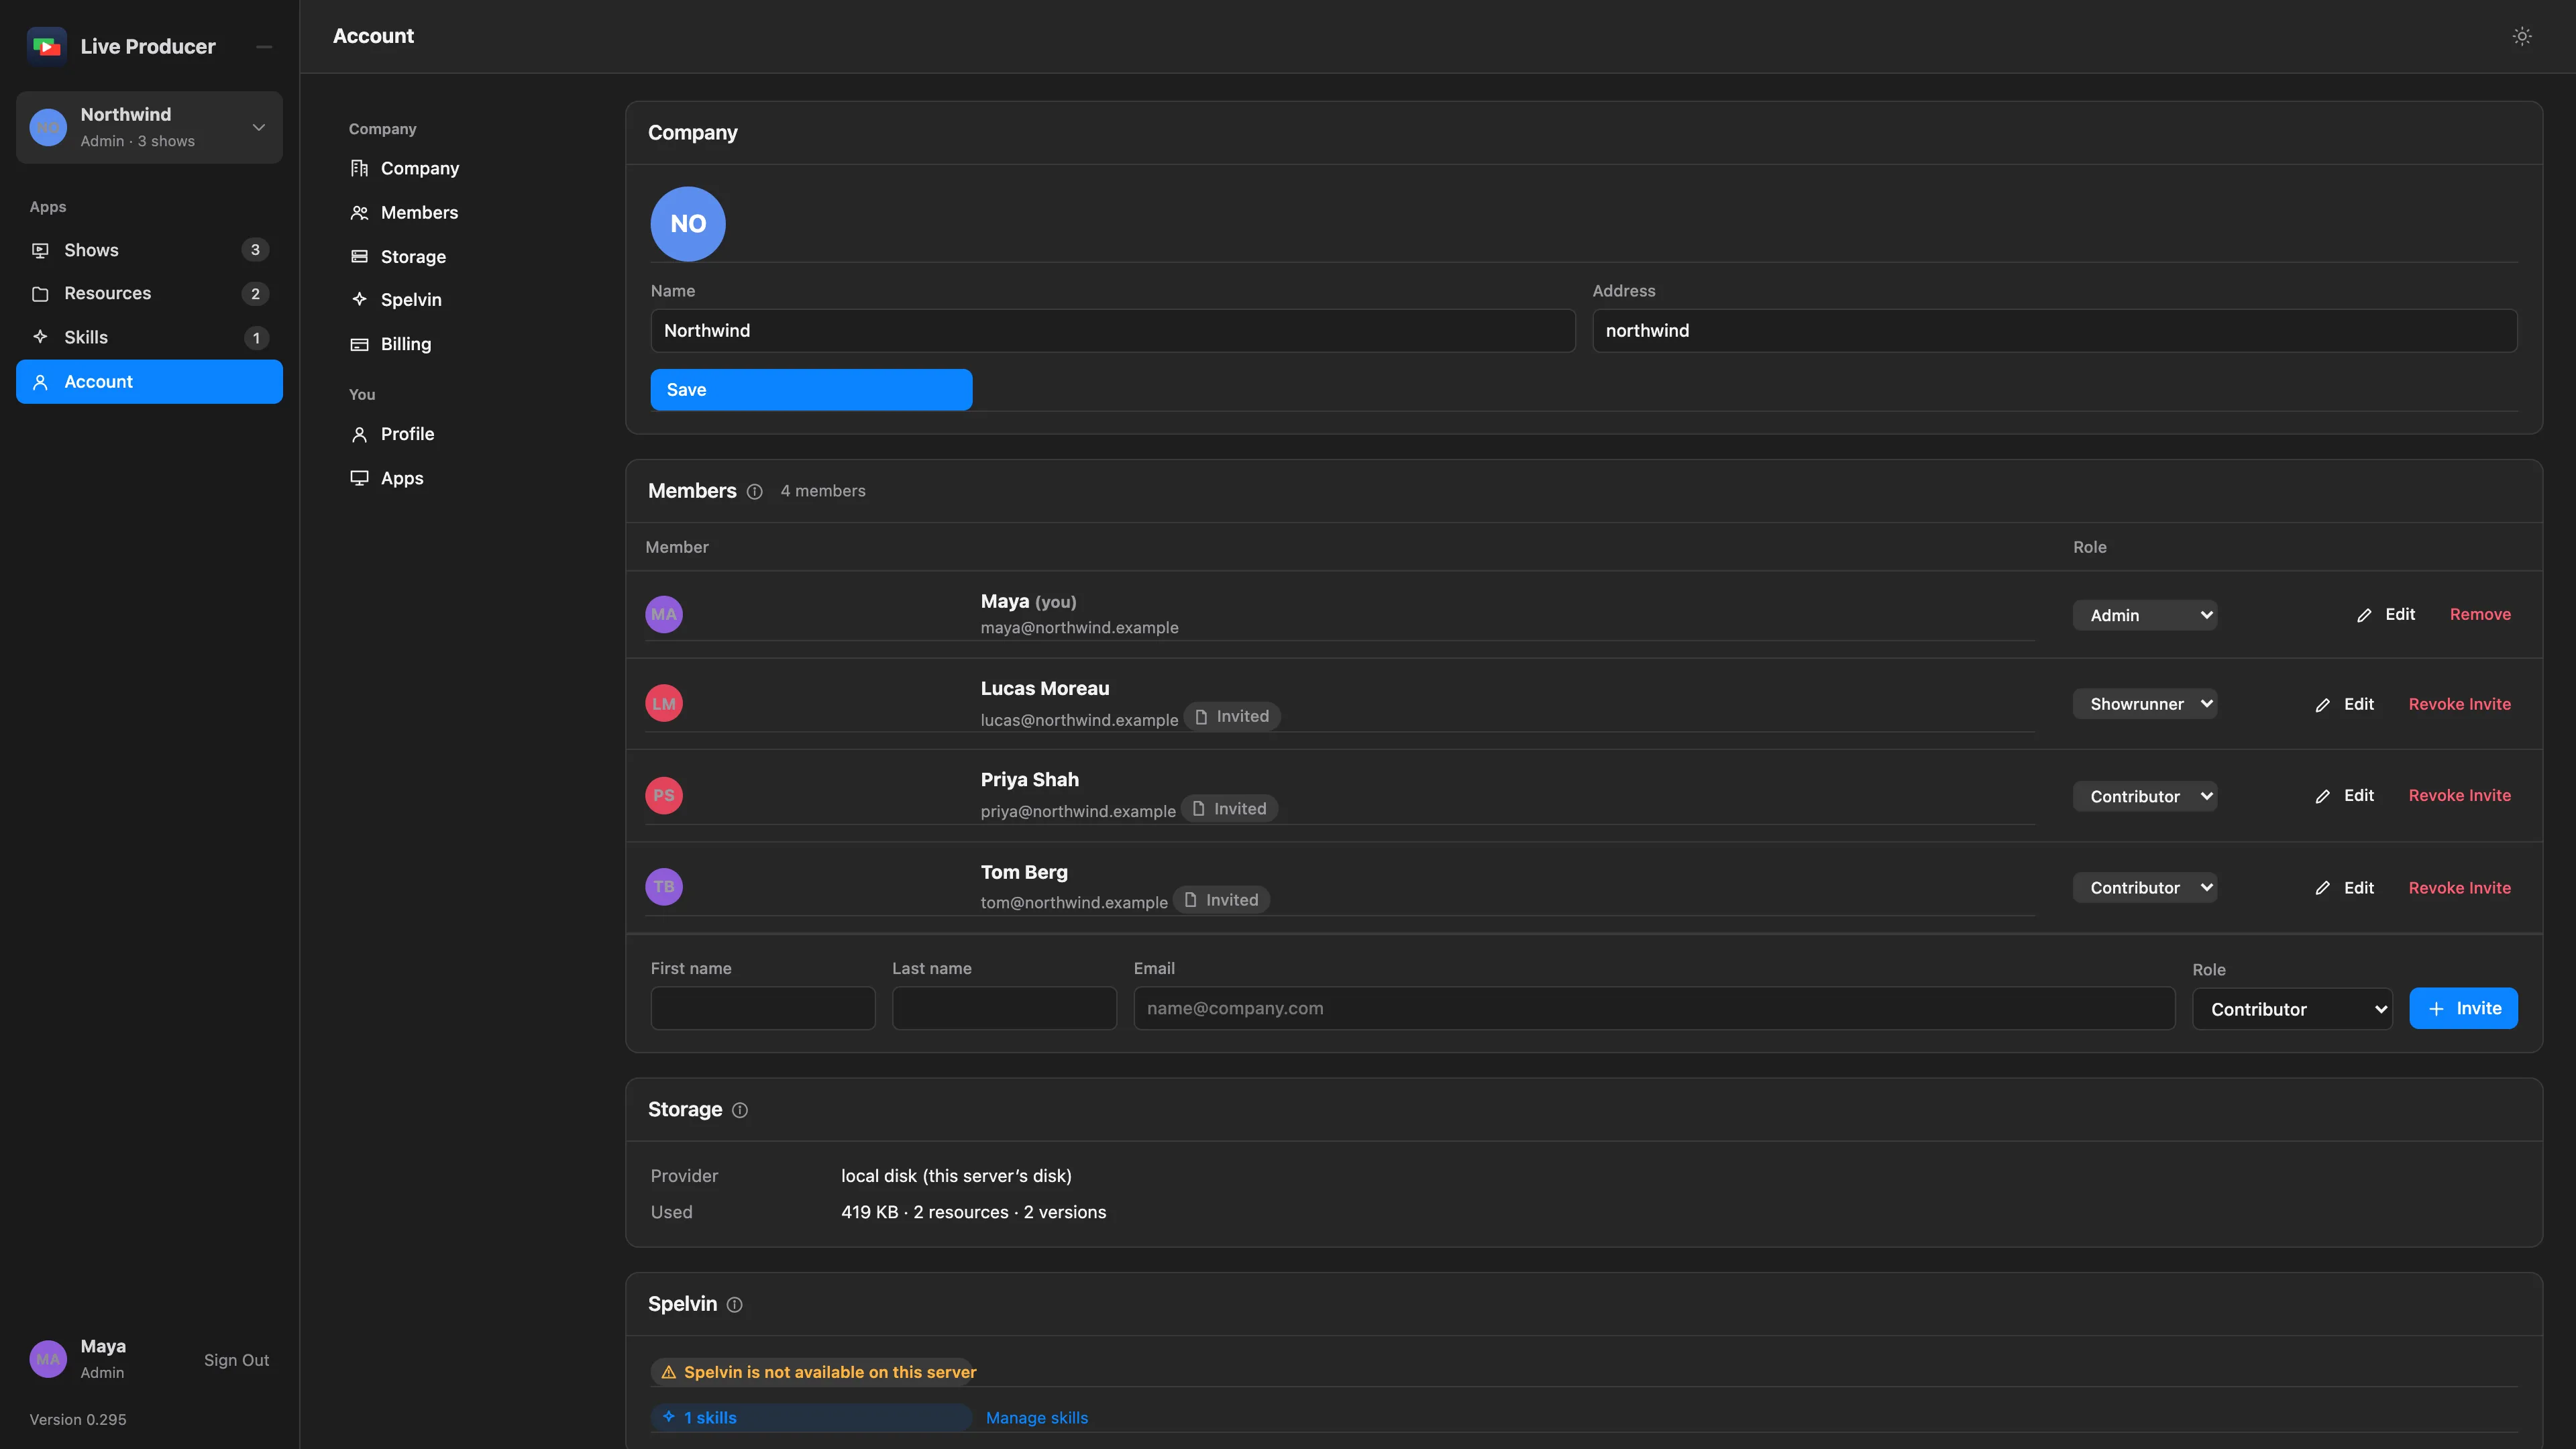Click Lucas Moreau's LM avatar
The width and height of the screenshot is (2576, 1449).
(x=664, y=704)
